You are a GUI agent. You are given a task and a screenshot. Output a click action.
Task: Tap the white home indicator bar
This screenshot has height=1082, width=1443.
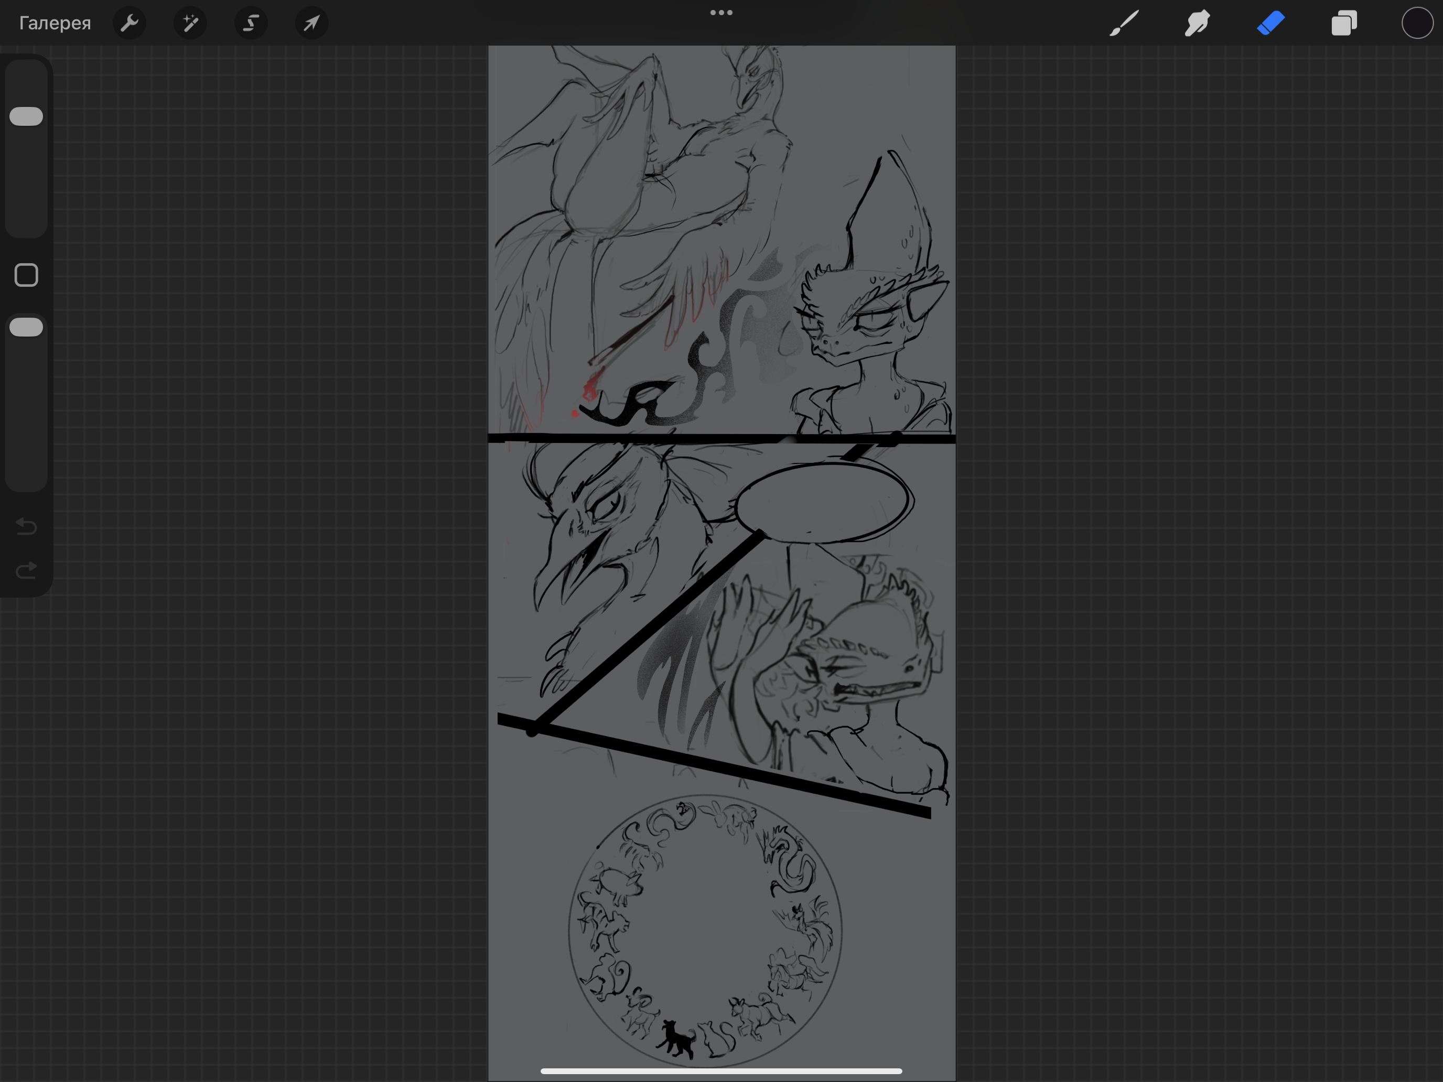click(721, 1071)
